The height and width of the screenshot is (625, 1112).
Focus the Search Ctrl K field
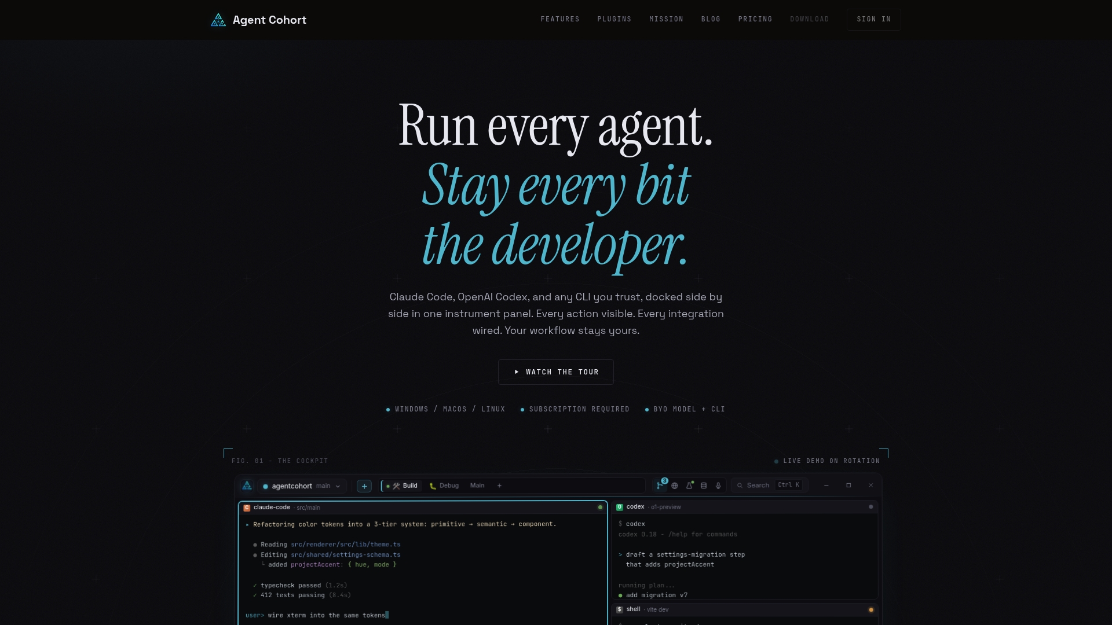tap(769, 485)
